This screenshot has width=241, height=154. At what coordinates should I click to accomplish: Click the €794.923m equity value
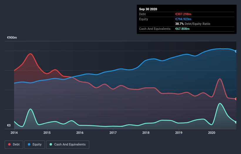pyautogui.click(x=183, y=19)
